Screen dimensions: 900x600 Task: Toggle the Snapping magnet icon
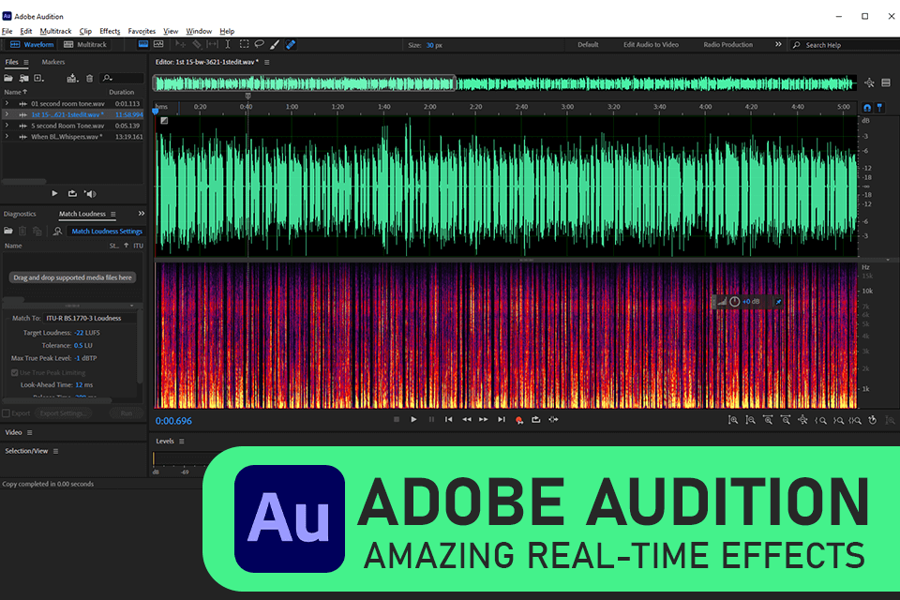click(867, 108)
